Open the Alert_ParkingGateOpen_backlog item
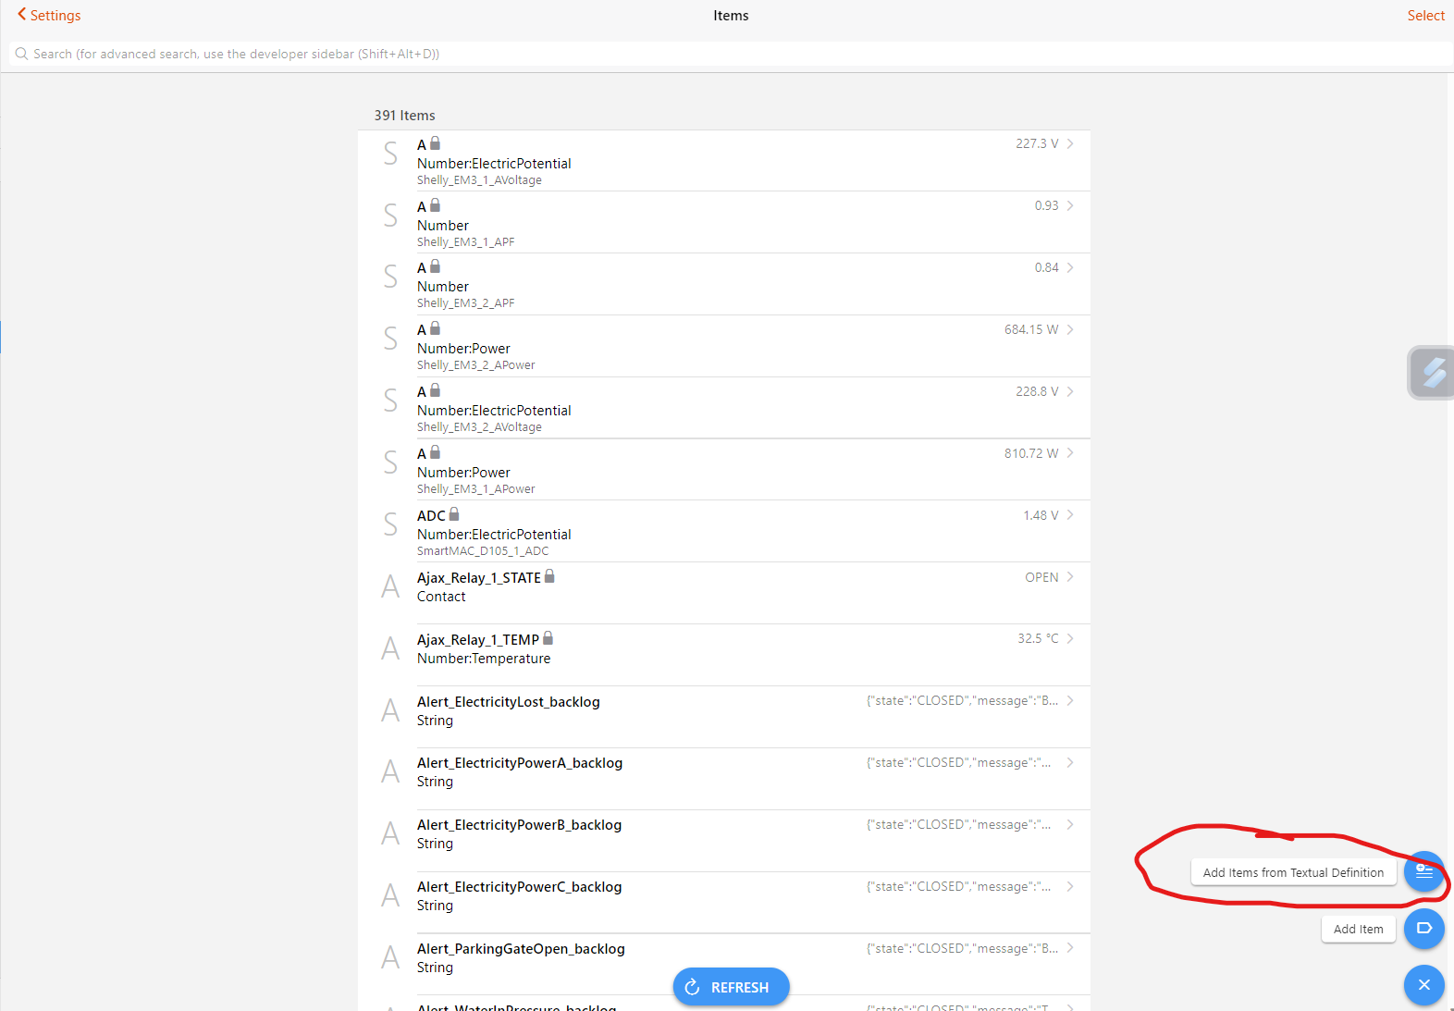Screen dimensions: 1454x1011 pos(724,965)
